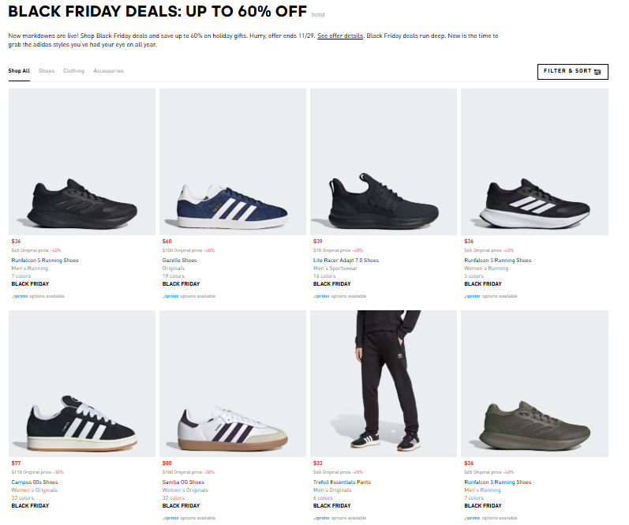Click the prime logo under Gazelle Shoes
Screen dimensions: 629x525
168,296
